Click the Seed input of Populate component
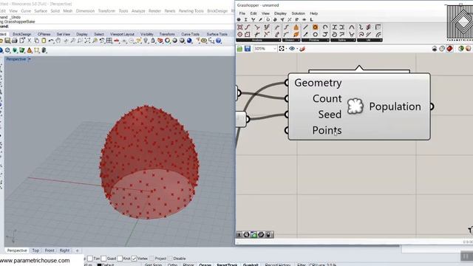The image size is (473, 266). (x=330, y=115)
